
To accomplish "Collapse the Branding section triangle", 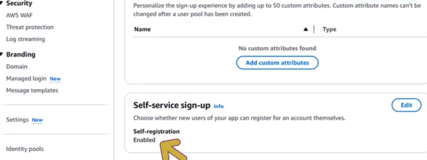I will click(x=1, y=54).
